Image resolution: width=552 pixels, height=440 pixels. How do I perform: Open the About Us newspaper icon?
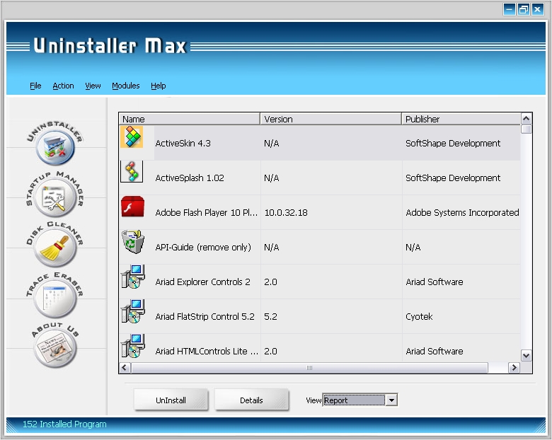[x=55, y=348]
